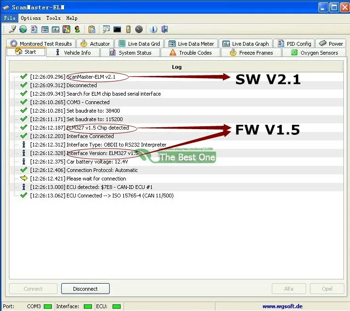Click the Log column header
This screenshot has width=350, height=311.
(177, 67)
